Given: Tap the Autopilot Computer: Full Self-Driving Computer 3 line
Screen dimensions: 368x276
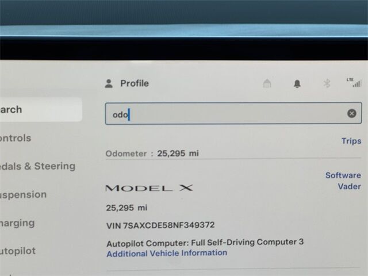Looking at the screenshot, I should click(x=205, y=243).
